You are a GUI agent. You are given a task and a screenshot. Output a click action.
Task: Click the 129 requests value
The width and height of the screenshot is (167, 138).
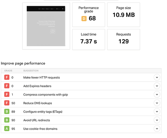coord(123,41)
